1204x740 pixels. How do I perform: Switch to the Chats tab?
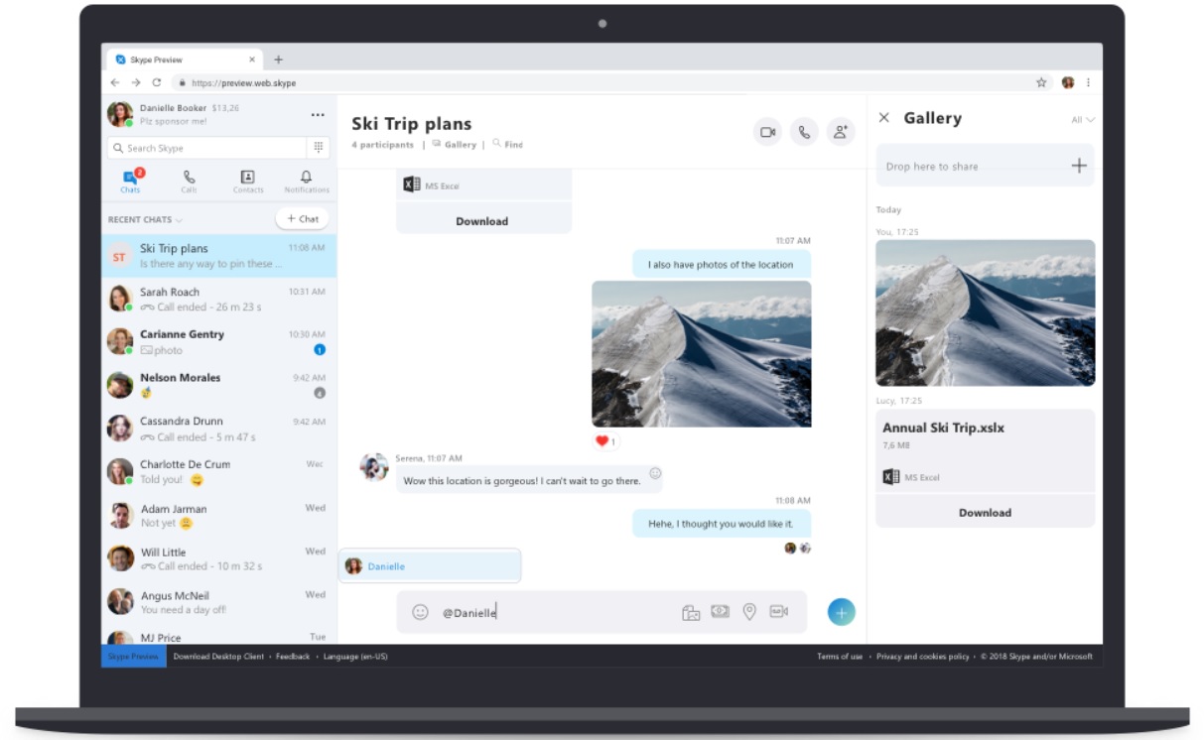coord(131,181)
